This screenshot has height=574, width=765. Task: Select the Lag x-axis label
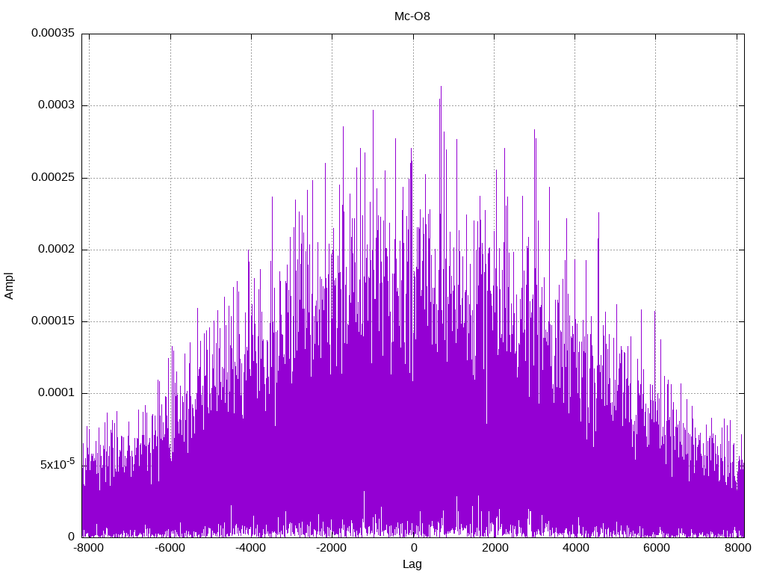click(x=412, y=564)
